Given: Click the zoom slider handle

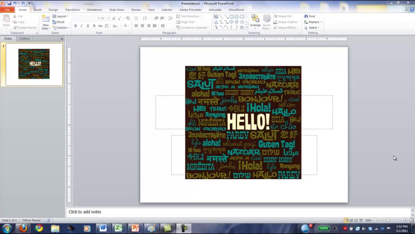Looking at the screenshot, I should tap(388, 220).
